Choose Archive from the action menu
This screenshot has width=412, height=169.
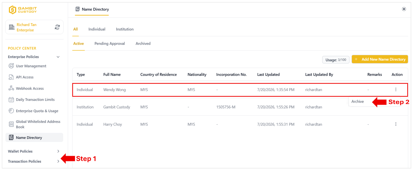(358, 102)
